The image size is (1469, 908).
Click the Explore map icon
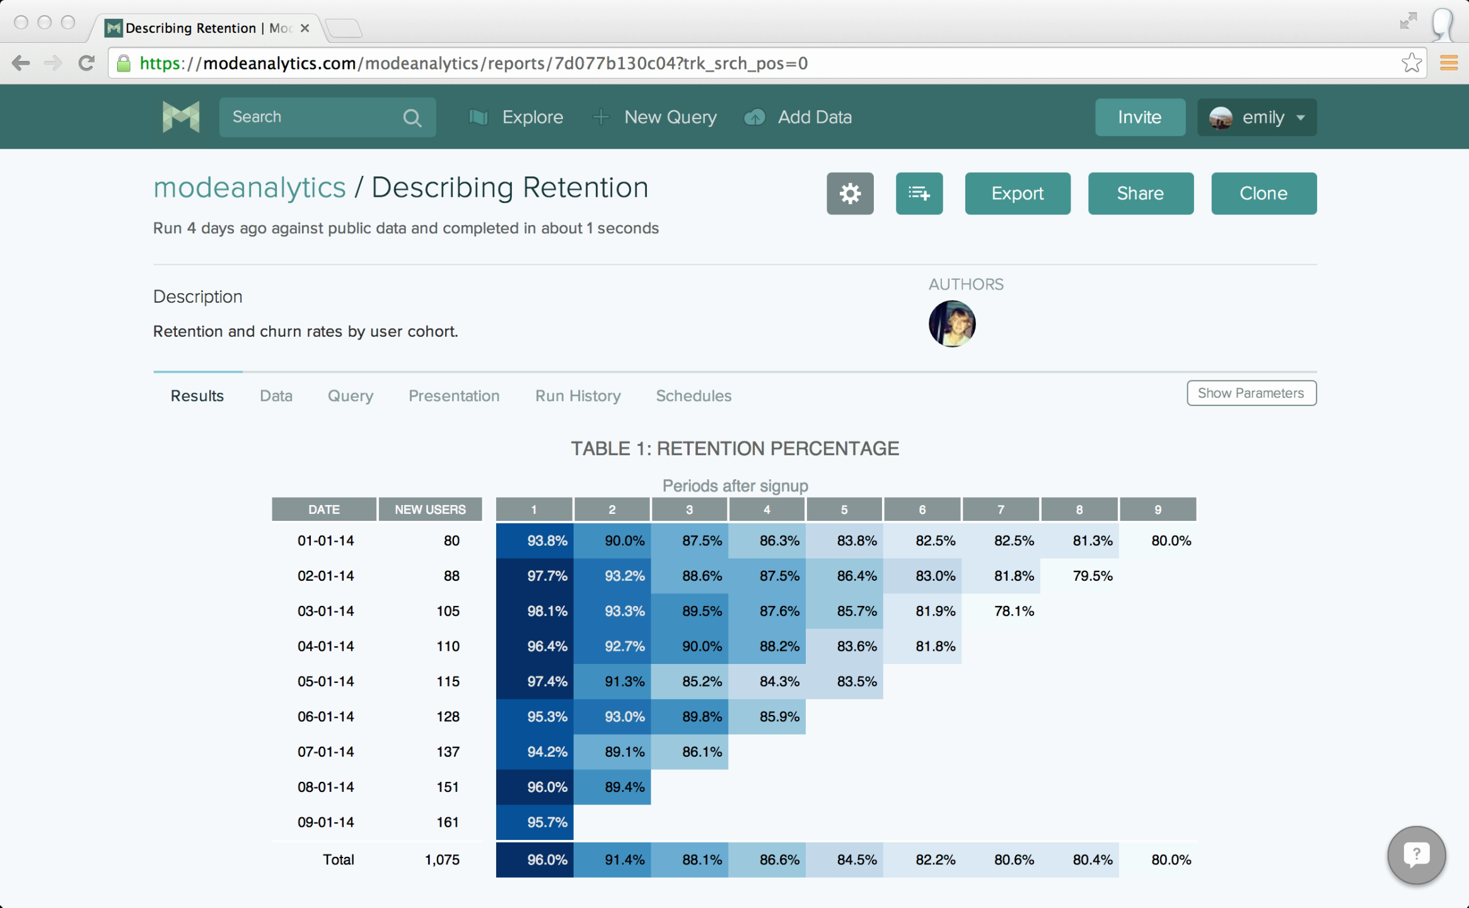coord(479,117)
